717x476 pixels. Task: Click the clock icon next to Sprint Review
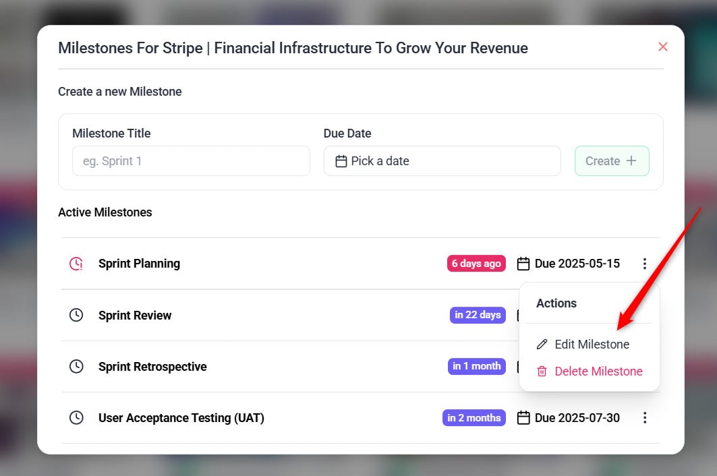[x=76, y=315]
